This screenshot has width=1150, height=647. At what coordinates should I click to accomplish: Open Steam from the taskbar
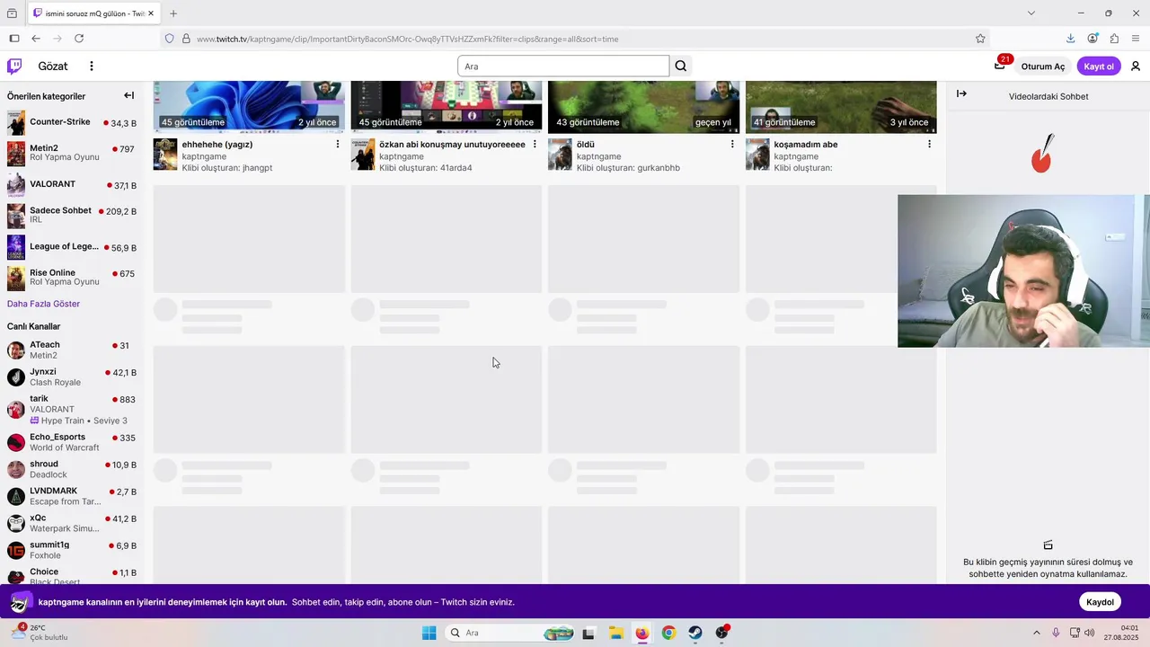pos(695,633)
